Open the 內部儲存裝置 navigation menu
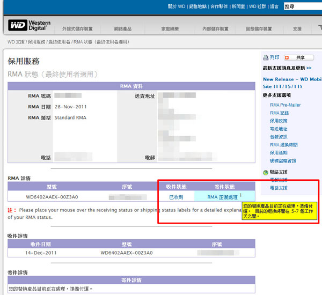The height and width of the screenshot is (295, 322). [x=215, y=29]
